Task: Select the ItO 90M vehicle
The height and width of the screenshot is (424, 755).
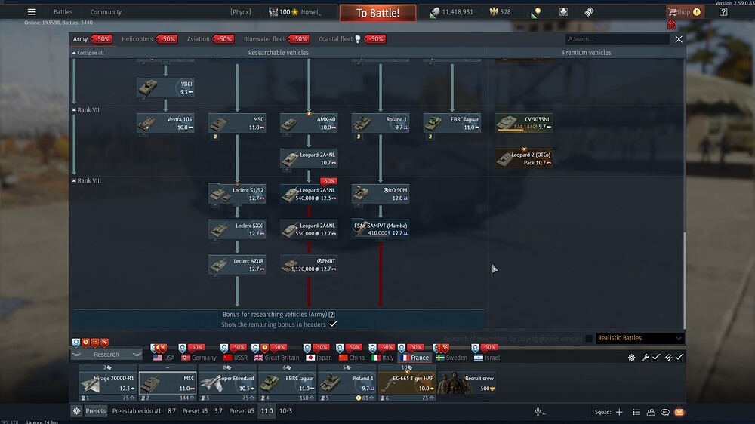Action: click(x=381, y=194)
